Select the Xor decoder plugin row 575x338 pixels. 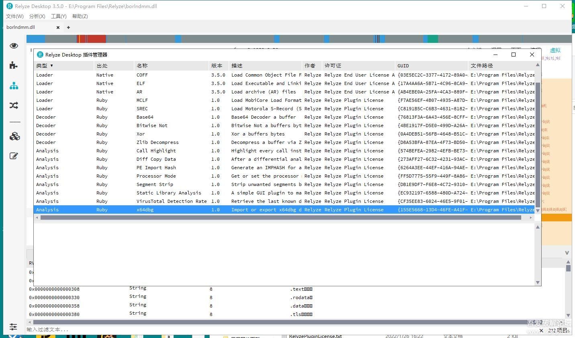pyautogui.click(x=284, y=134)
